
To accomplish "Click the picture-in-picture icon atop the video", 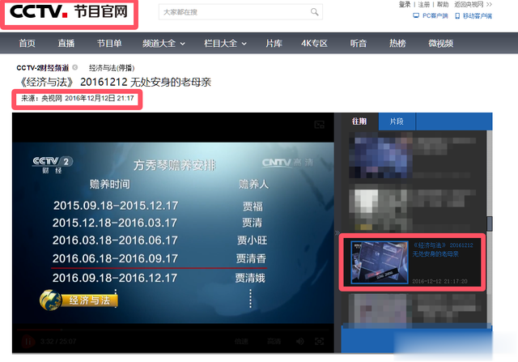I will click(319, 125).
